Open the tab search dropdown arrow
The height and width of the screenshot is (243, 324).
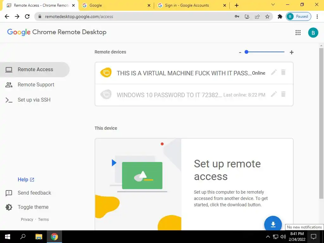tap(273, 4)
